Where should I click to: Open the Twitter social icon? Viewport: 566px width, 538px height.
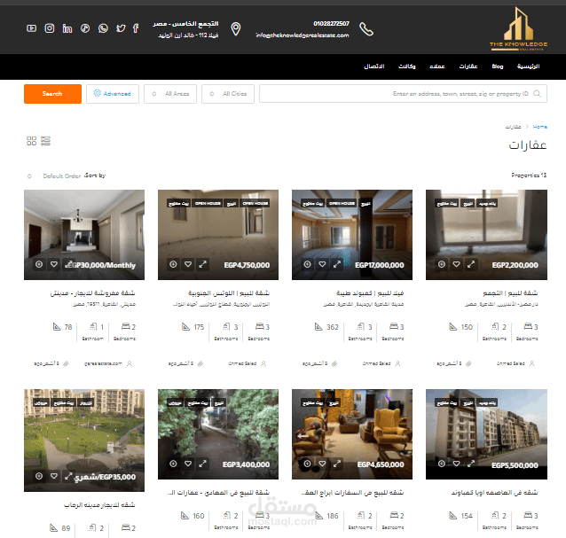(121, 28)
